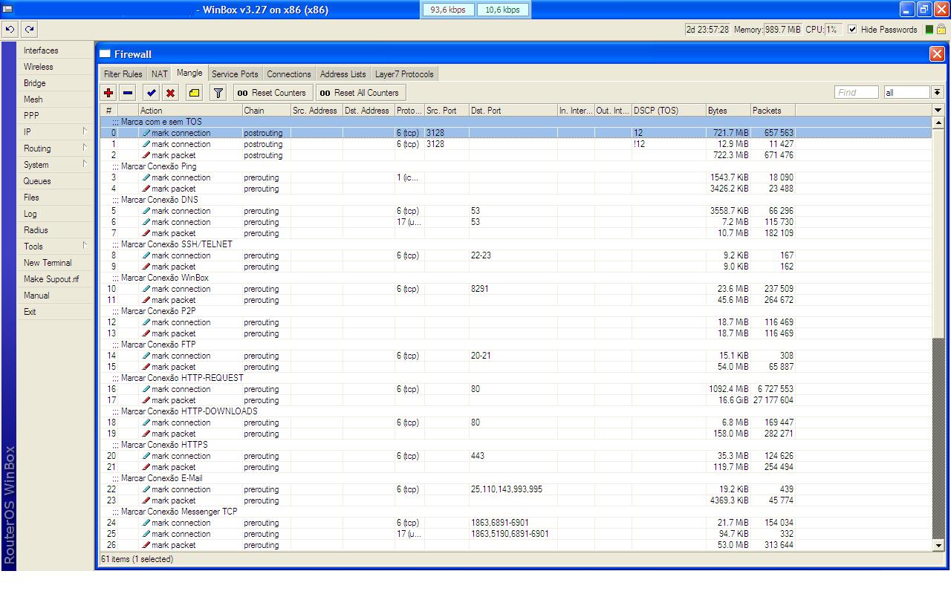Click the mark connection icon in row 12

click(x=146, y=322)
